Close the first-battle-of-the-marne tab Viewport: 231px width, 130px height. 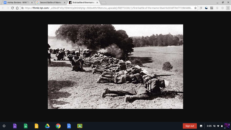pos(97,3)
